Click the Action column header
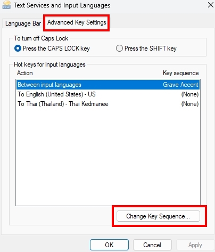215x252 pixels. tap(25, 73)
